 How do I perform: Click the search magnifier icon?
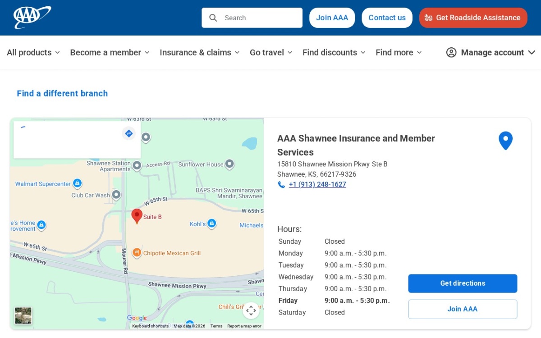tap(213, 18)
